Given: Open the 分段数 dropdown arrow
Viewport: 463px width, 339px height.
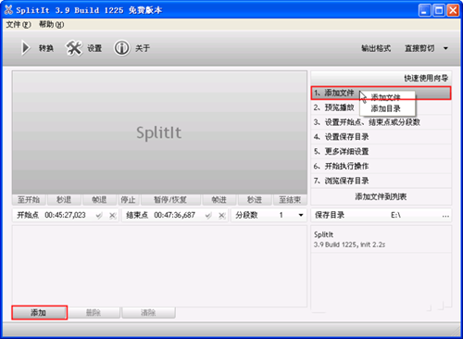Looking at the screenshot, I should click(x=301, y=215).
